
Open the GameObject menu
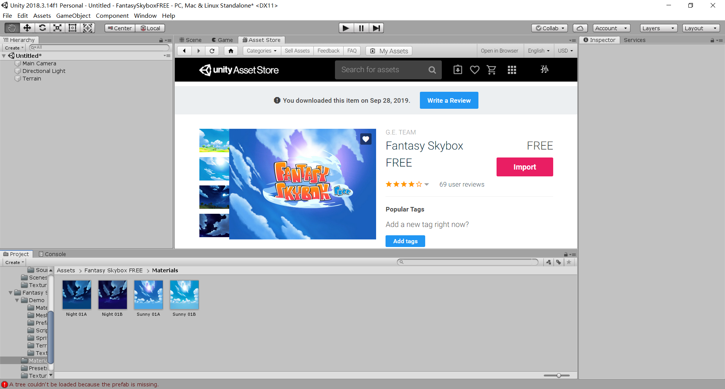pyautogui.click(x=73, y=15)
